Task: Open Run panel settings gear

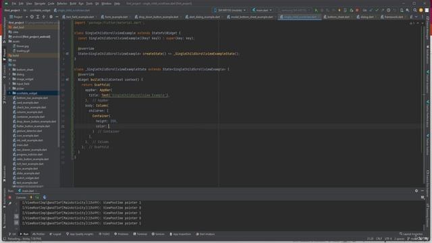Action: (x=416, y=190)
